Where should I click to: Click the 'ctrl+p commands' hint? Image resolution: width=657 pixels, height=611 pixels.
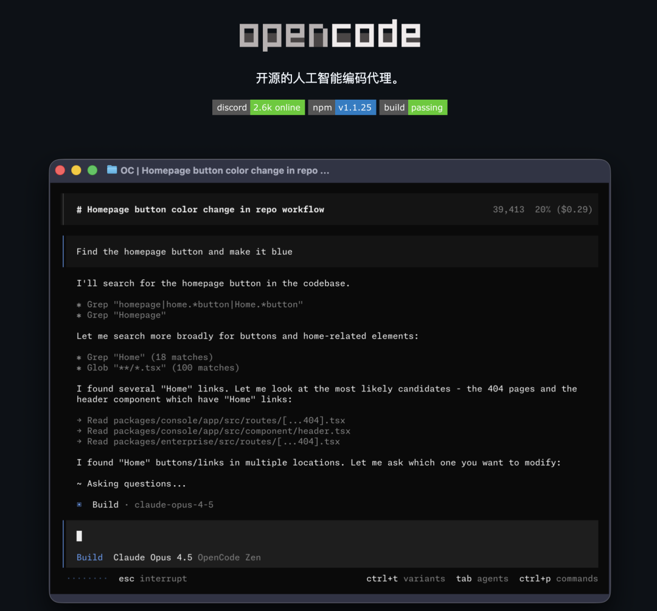tap(558, 578)
